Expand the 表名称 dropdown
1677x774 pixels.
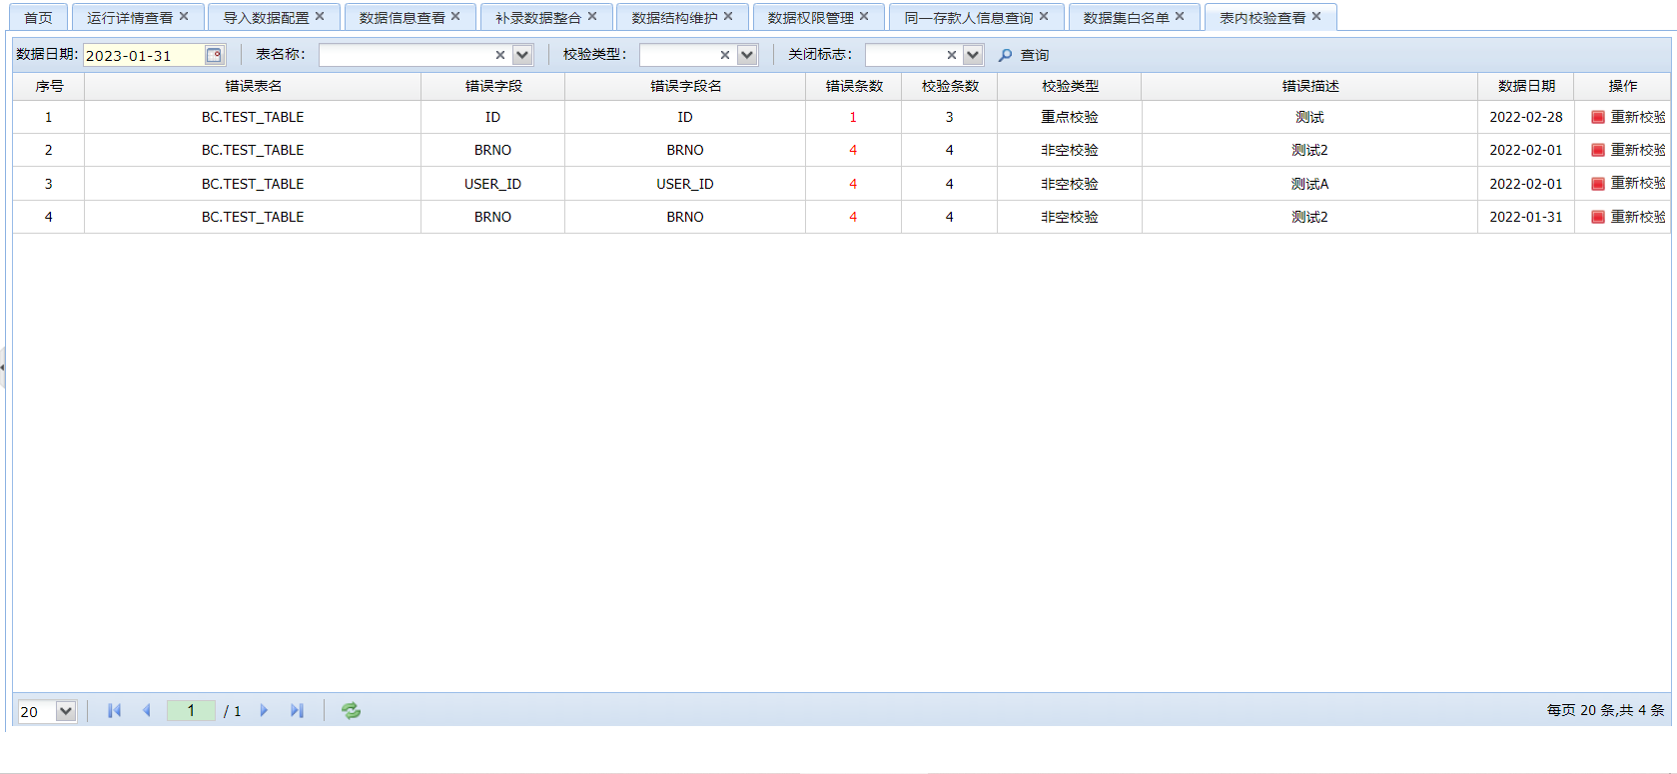522,55
